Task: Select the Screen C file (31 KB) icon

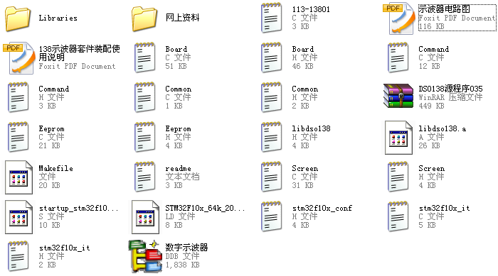Action: 271,177
